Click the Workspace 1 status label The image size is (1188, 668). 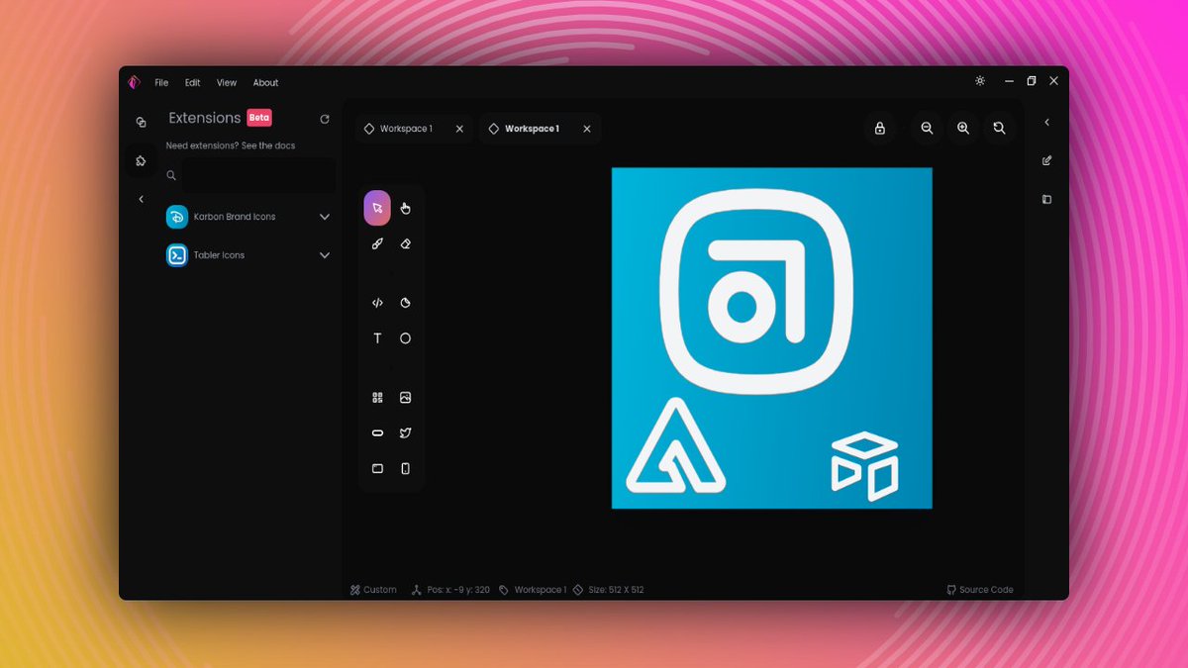click(x=533, y=590)
